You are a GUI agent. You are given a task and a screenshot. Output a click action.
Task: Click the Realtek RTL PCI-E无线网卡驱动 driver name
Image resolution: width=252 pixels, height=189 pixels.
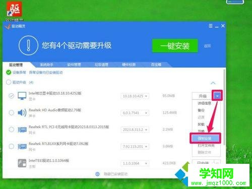point(69,127)
